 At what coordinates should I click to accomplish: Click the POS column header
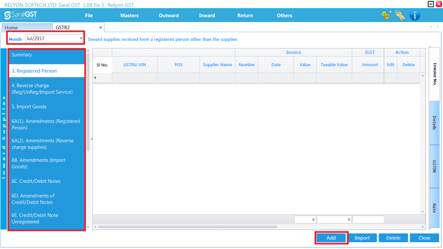click(179, 65)
